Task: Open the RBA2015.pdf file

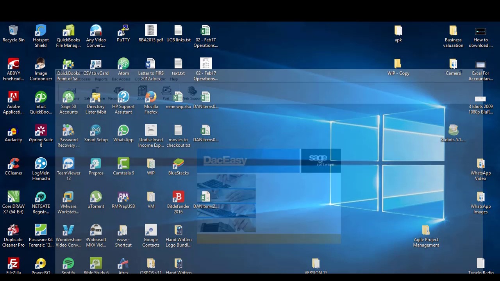Action: pos(151,34)
